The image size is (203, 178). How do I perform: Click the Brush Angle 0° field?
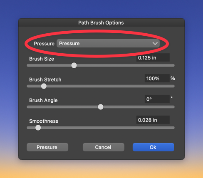pyautogui.click(x=157, y=99)
